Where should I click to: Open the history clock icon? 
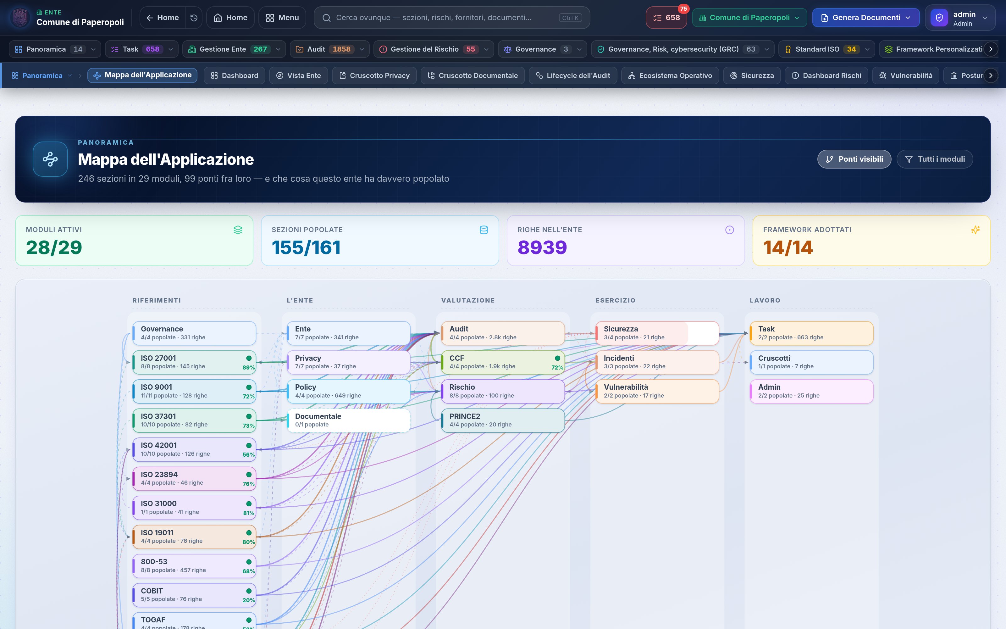pyautogui.click(x=194, y=18)
